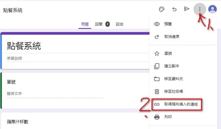Open the user account avatar
The width and height of the screenshot is (221, 129).
coord(213,9)
